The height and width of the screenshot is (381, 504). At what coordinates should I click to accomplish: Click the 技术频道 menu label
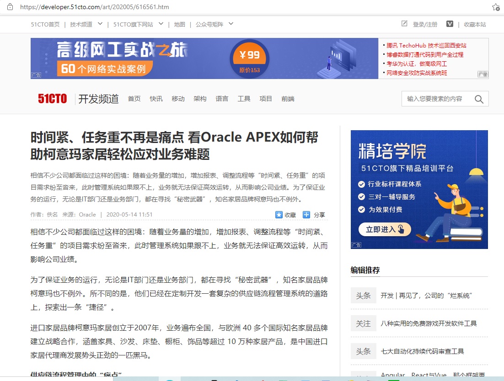tap(81, 24)
